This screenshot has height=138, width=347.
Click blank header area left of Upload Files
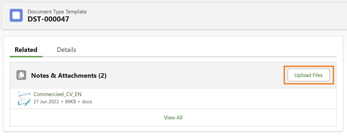point(194,75)
